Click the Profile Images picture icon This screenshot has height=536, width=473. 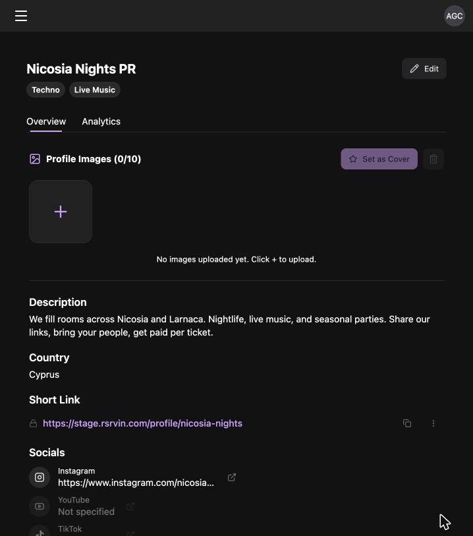point(35,159)
